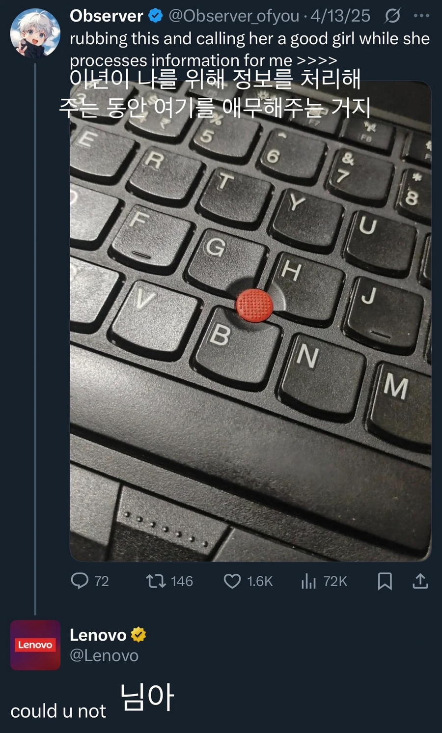The width and height of the screenshot is (442, 733).
Task: Open the three-dot more options menu
Action: [421, 16]
